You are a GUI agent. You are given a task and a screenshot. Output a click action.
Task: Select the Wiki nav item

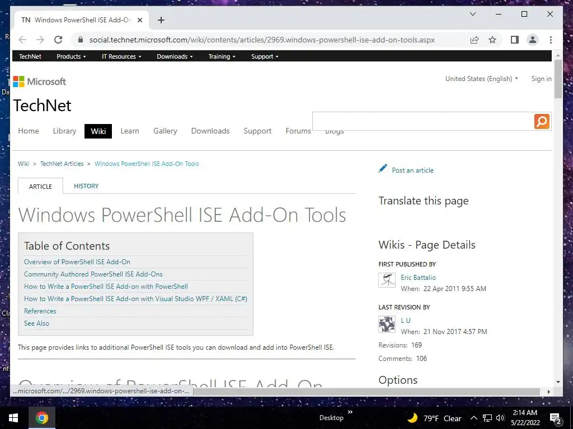(98, 131)
